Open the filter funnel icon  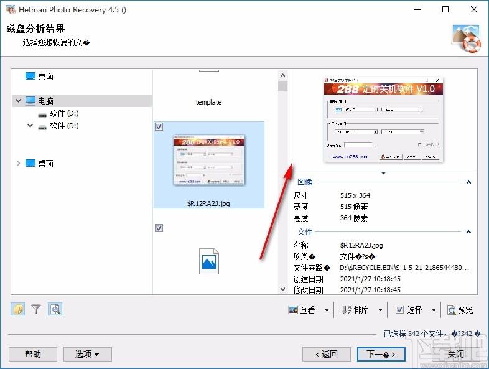(x=36, y=309)
